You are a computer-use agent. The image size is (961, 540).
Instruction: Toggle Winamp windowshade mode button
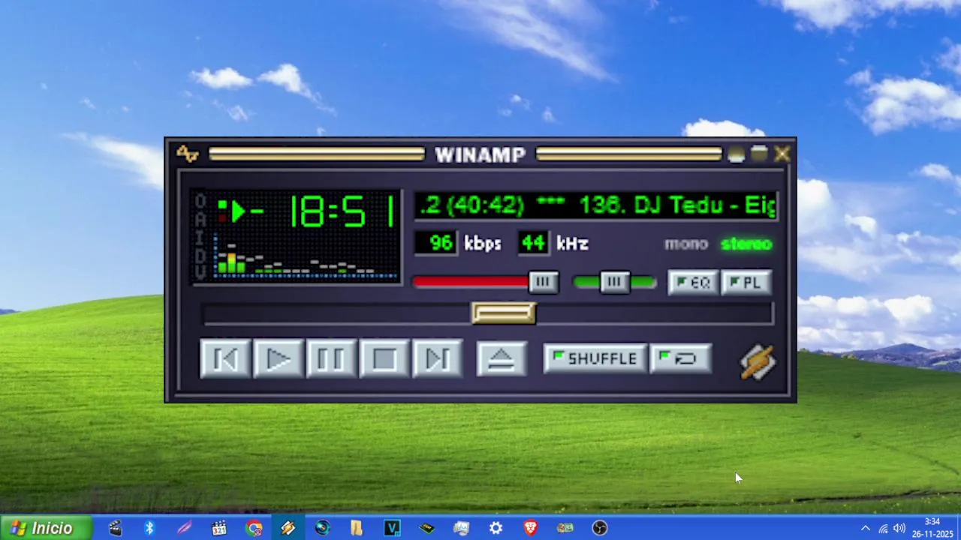pyautogui.click(x=759, y=154)
